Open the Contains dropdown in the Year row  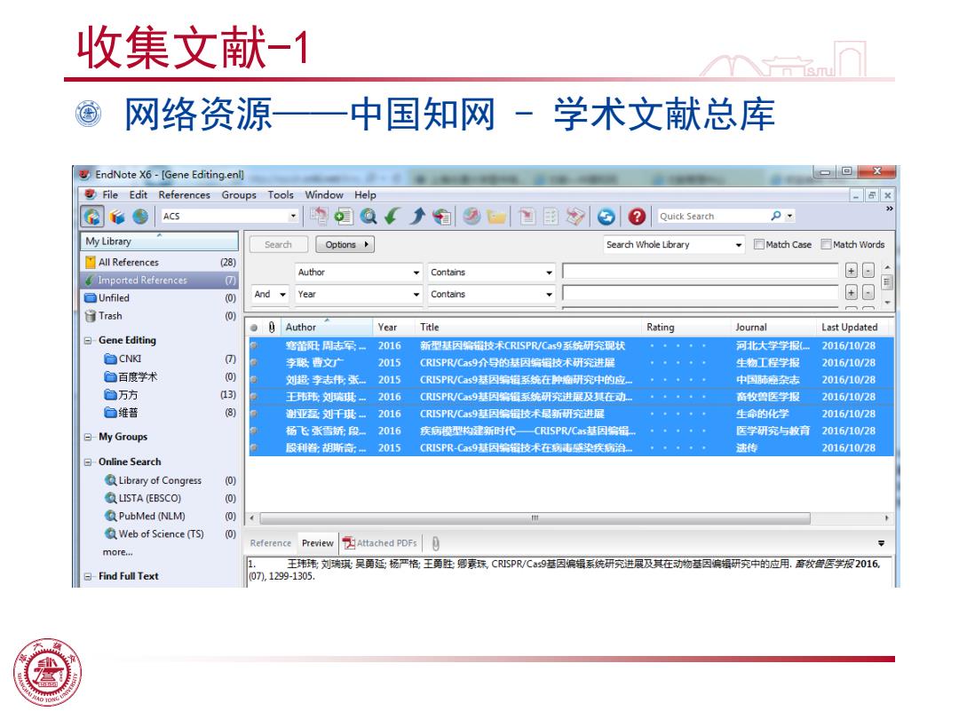549,295
